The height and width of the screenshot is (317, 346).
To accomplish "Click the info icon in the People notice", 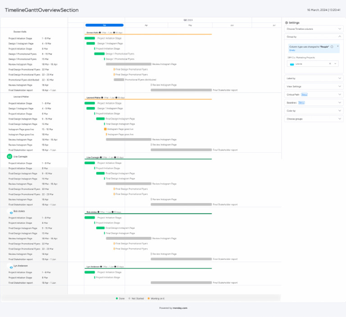I will coord(332,46).
